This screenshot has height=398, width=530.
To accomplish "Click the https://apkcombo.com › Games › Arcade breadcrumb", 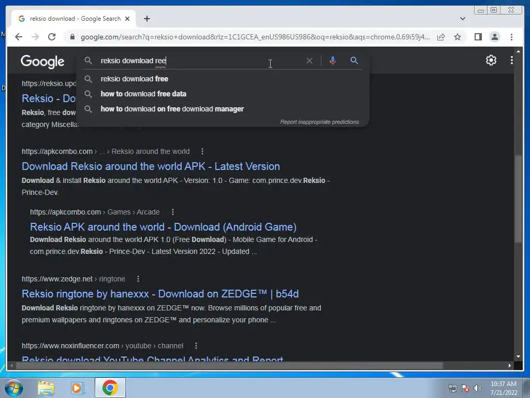I will [95, 212].
